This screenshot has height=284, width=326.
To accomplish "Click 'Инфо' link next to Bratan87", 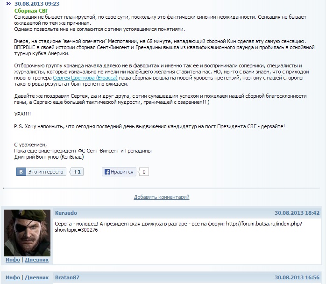I will [13, 277].
